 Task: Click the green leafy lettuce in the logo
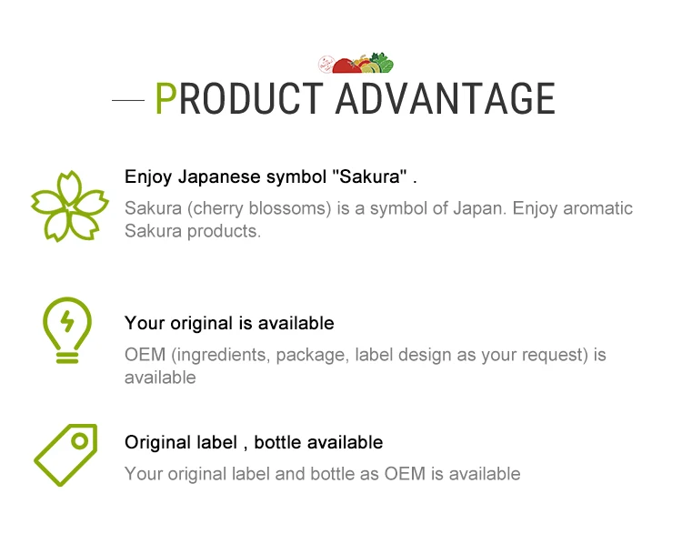coord(383,64)
